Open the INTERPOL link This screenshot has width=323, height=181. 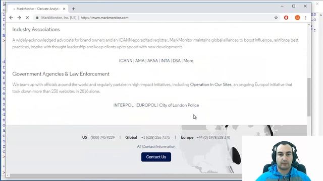pos(123,105)
